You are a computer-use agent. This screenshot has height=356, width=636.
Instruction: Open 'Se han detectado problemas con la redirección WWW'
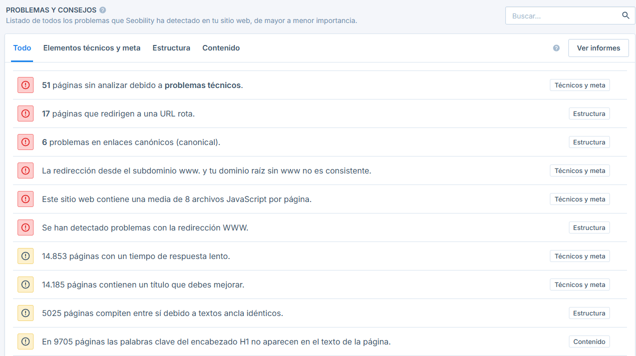145,227
